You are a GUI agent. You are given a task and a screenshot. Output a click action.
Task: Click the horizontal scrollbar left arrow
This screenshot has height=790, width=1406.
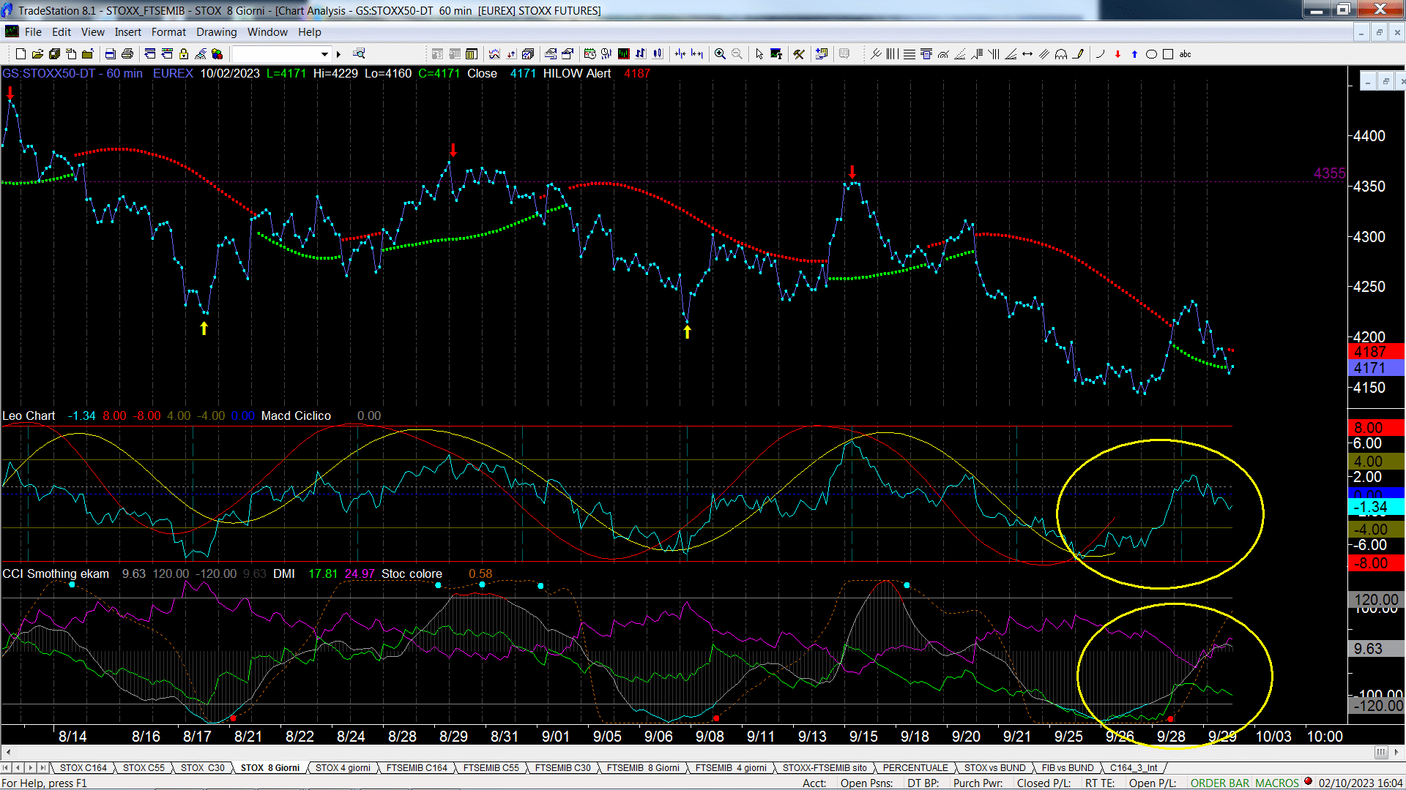click(x=8, y=752)
